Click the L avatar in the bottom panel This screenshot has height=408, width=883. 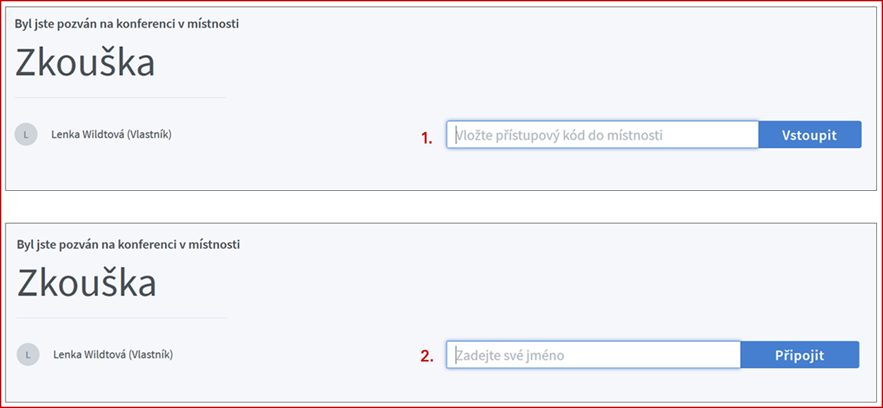click(x=28, y=355)
